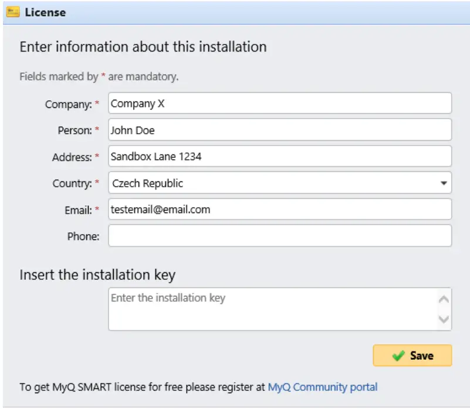Click the Phone: label
The height and width of the screenshot is (409, 470).
(83, 236)
